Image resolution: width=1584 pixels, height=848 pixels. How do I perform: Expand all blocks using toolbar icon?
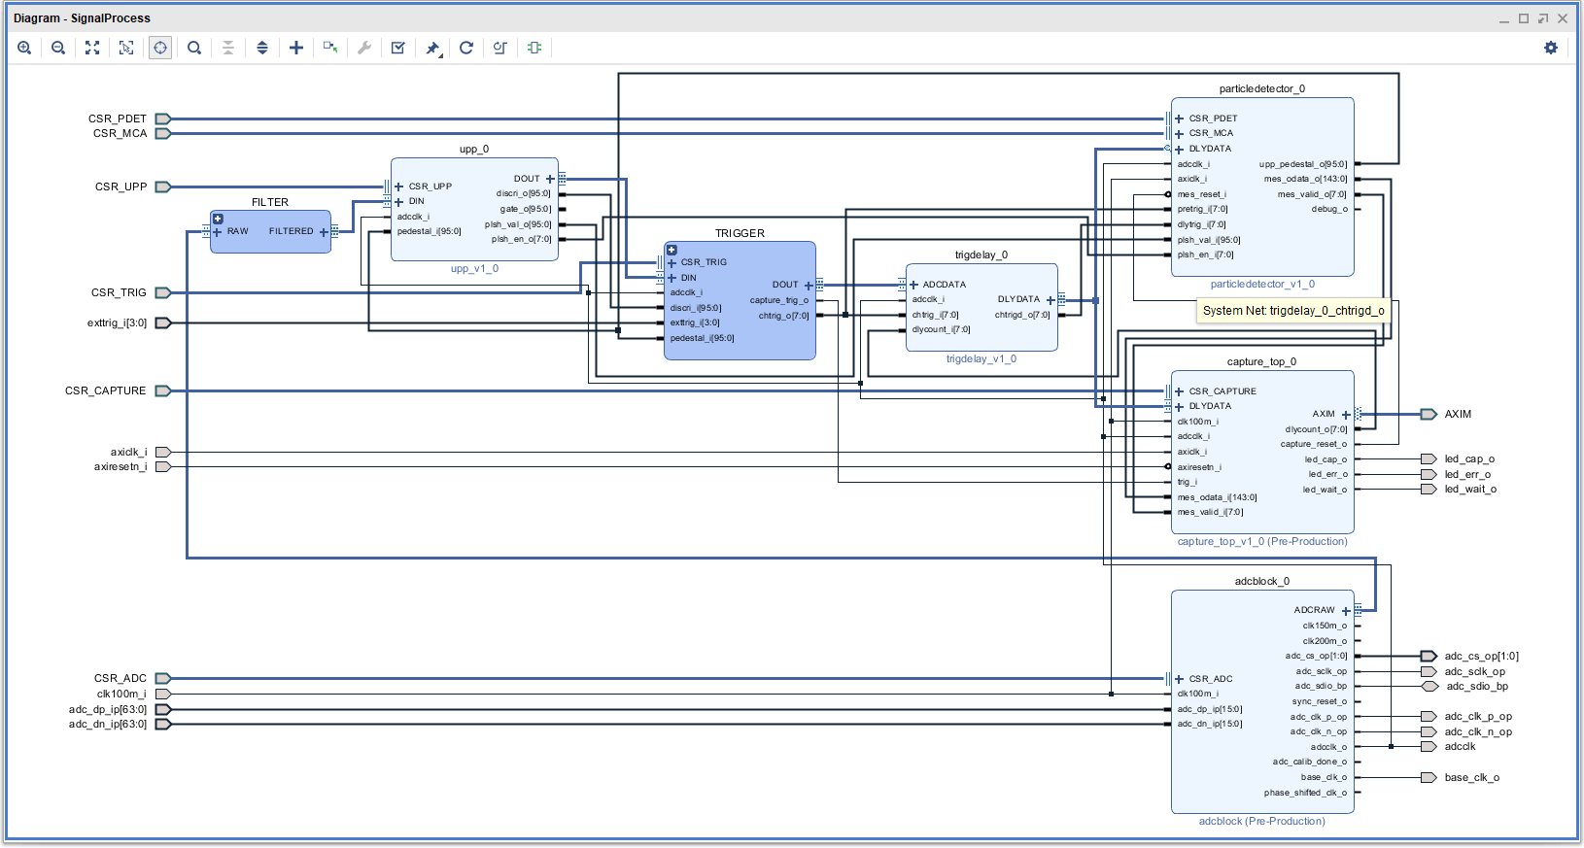(262, 48)
